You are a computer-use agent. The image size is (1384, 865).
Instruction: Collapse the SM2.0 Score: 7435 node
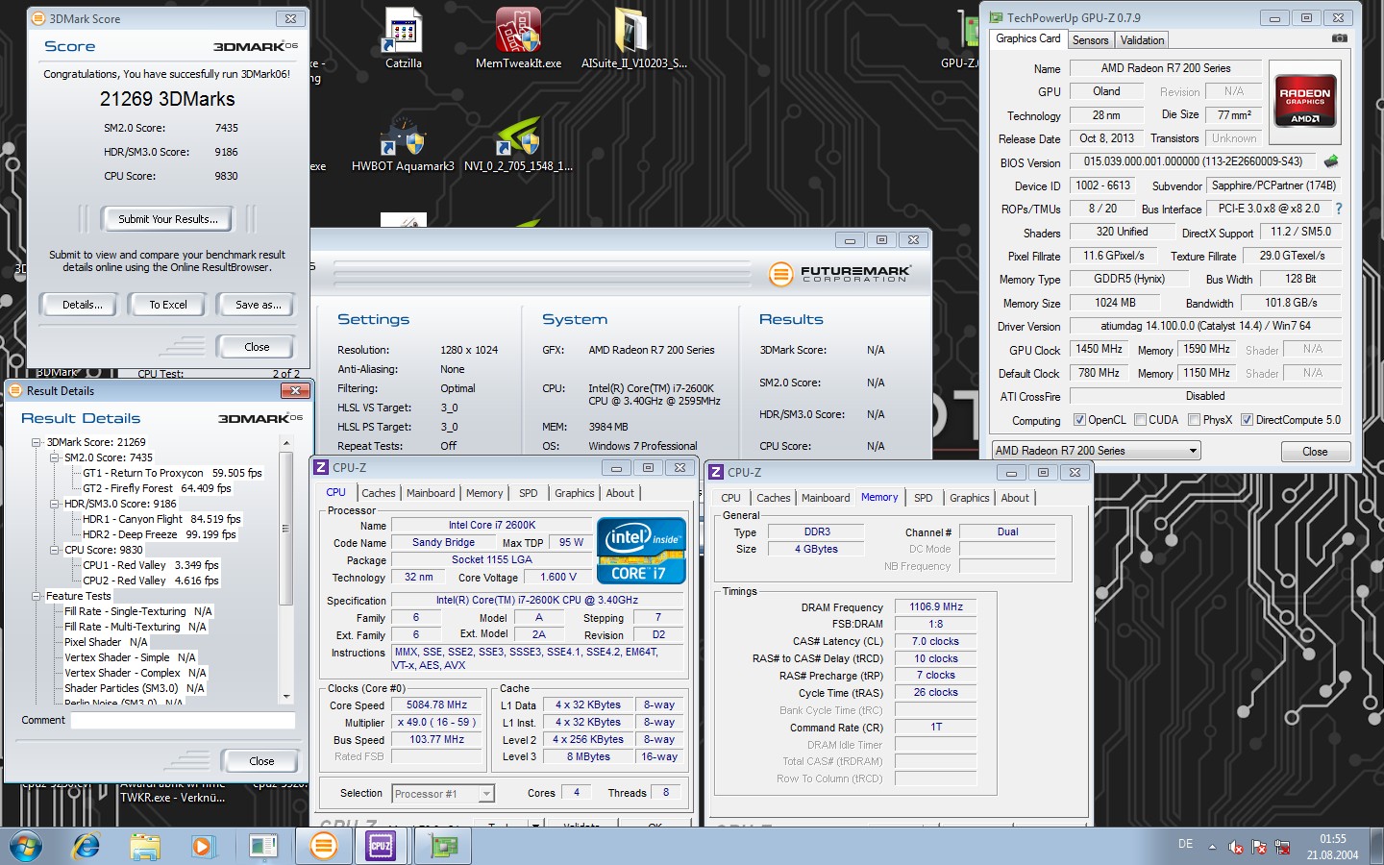pyautogui.click(x=55, y=458)
